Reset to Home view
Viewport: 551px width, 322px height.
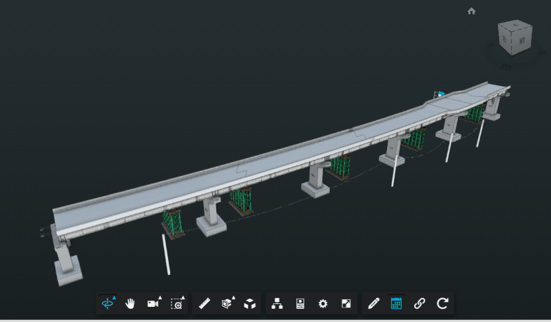coord(472,11)
